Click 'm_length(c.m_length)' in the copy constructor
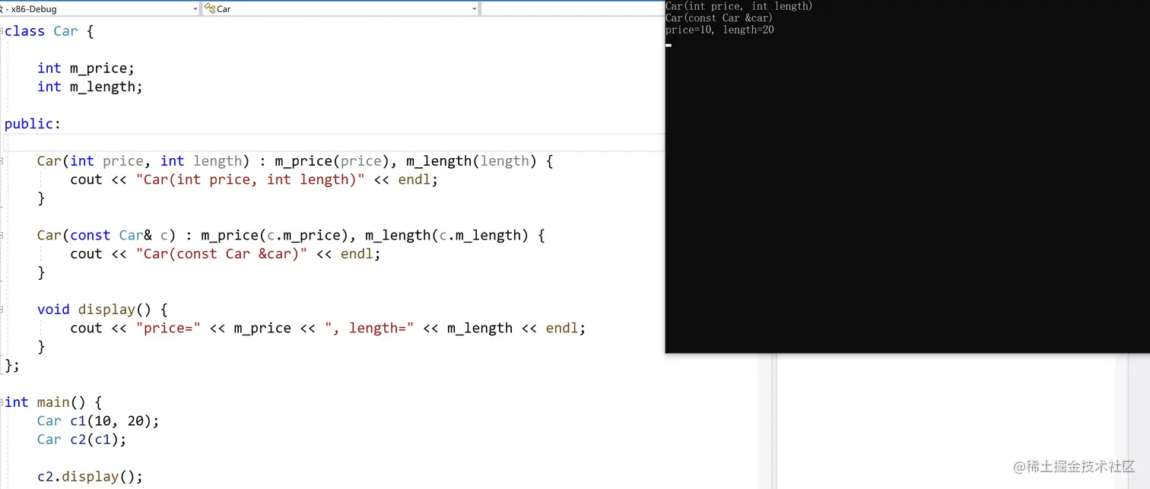1150x489 pixels. (x=447, y=236)
